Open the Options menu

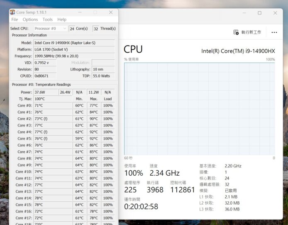(30, 19)
